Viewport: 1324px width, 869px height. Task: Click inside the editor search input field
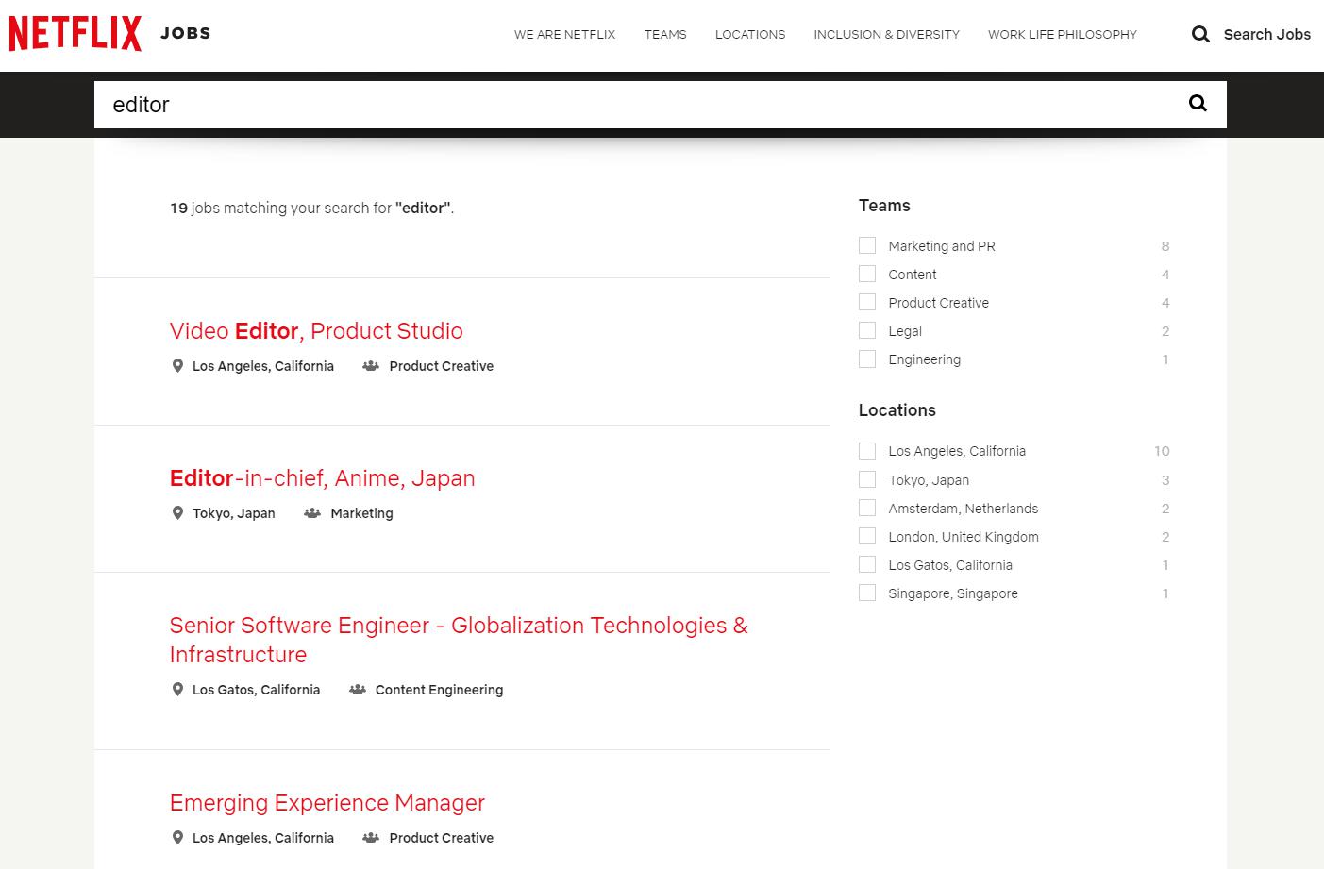coord(566,105)
